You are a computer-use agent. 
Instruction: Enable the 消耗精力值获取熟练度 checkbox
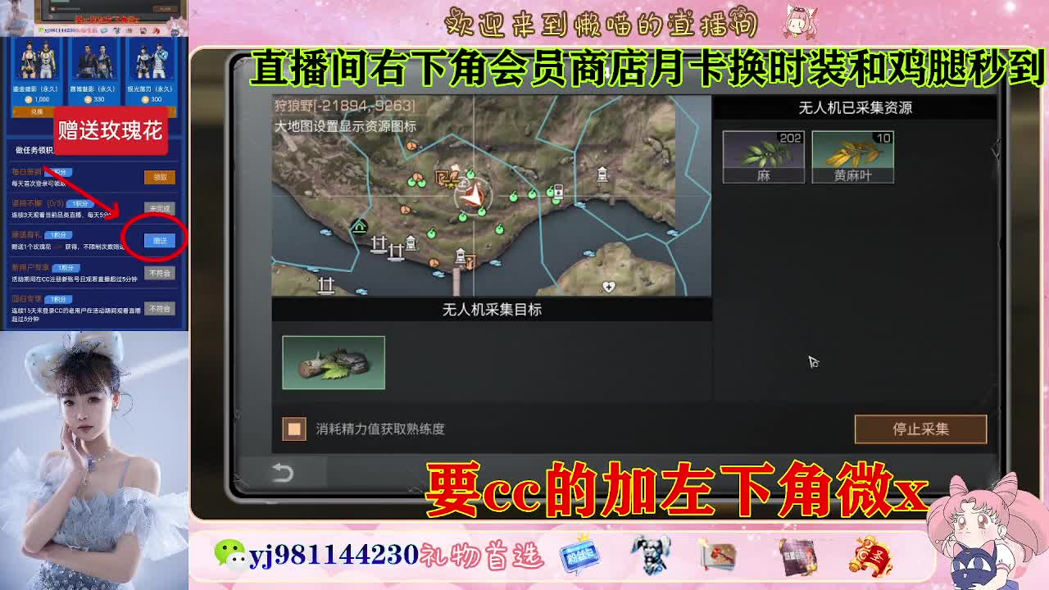(x=293, y=428)
